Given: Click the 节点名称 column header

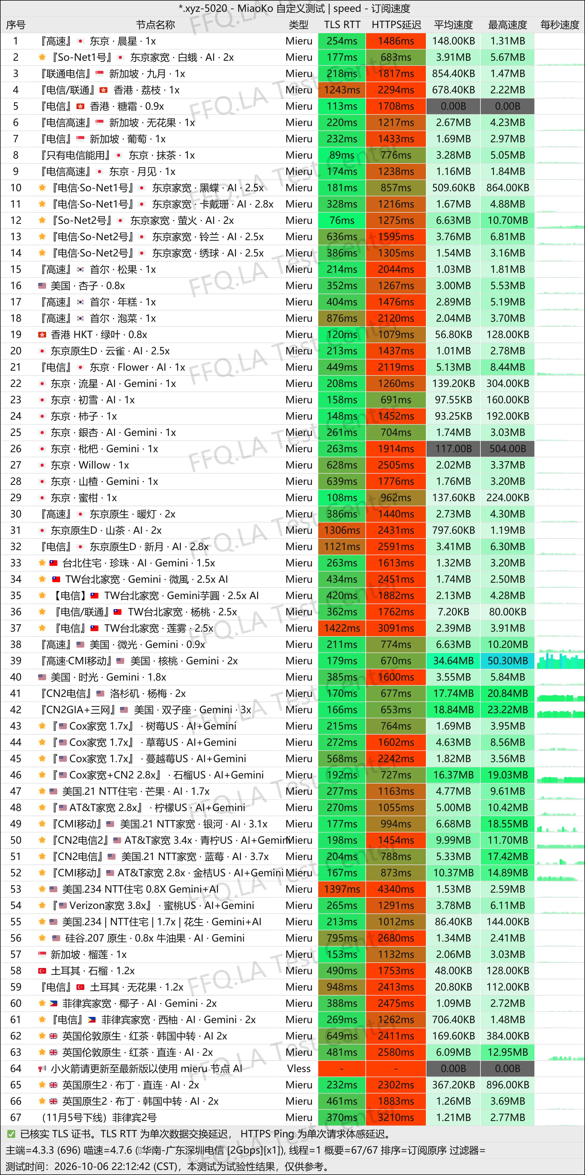Looking at the screenshot, I should (155, 25).
